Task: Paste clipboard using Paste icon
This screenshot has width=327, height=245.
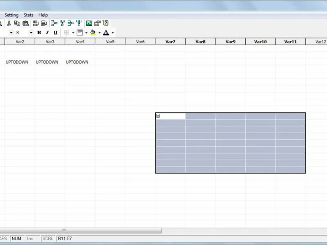Action: [26, 23]
